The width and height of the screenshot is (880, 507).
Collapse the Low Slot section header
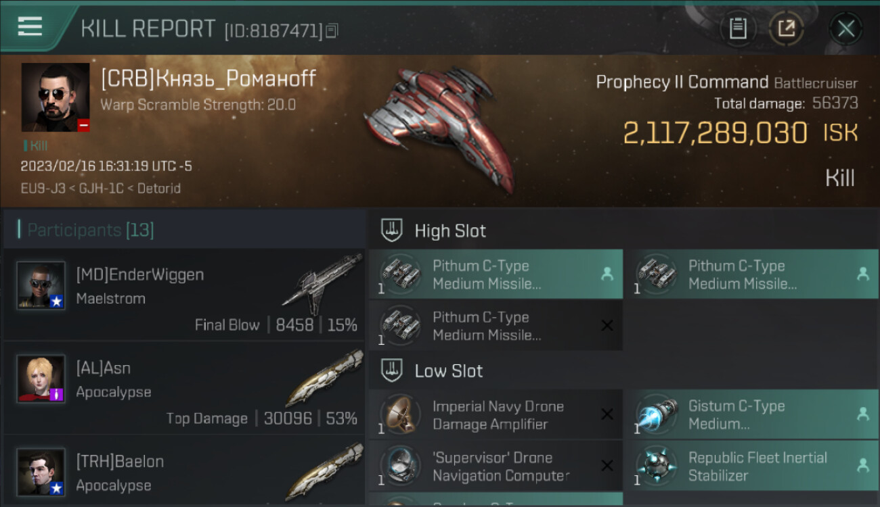(624, 370)
